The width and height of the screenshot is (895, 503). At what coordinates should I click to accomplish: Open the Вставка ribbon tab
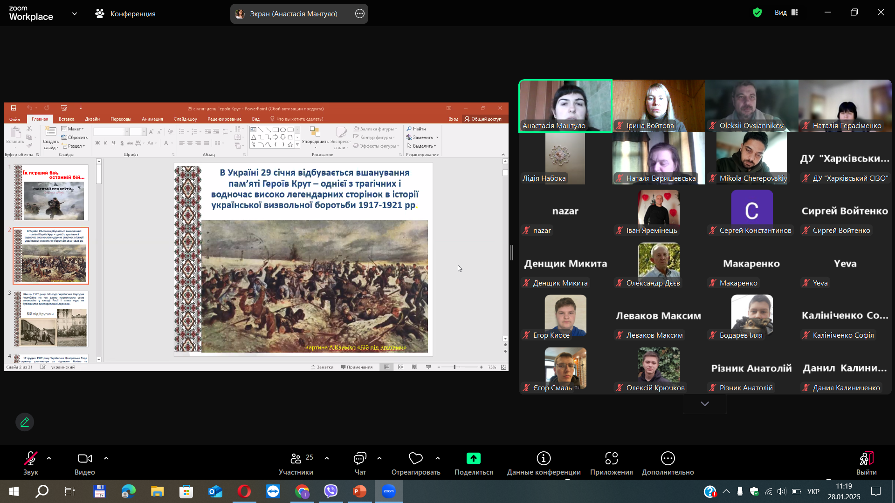click(67, 119)
